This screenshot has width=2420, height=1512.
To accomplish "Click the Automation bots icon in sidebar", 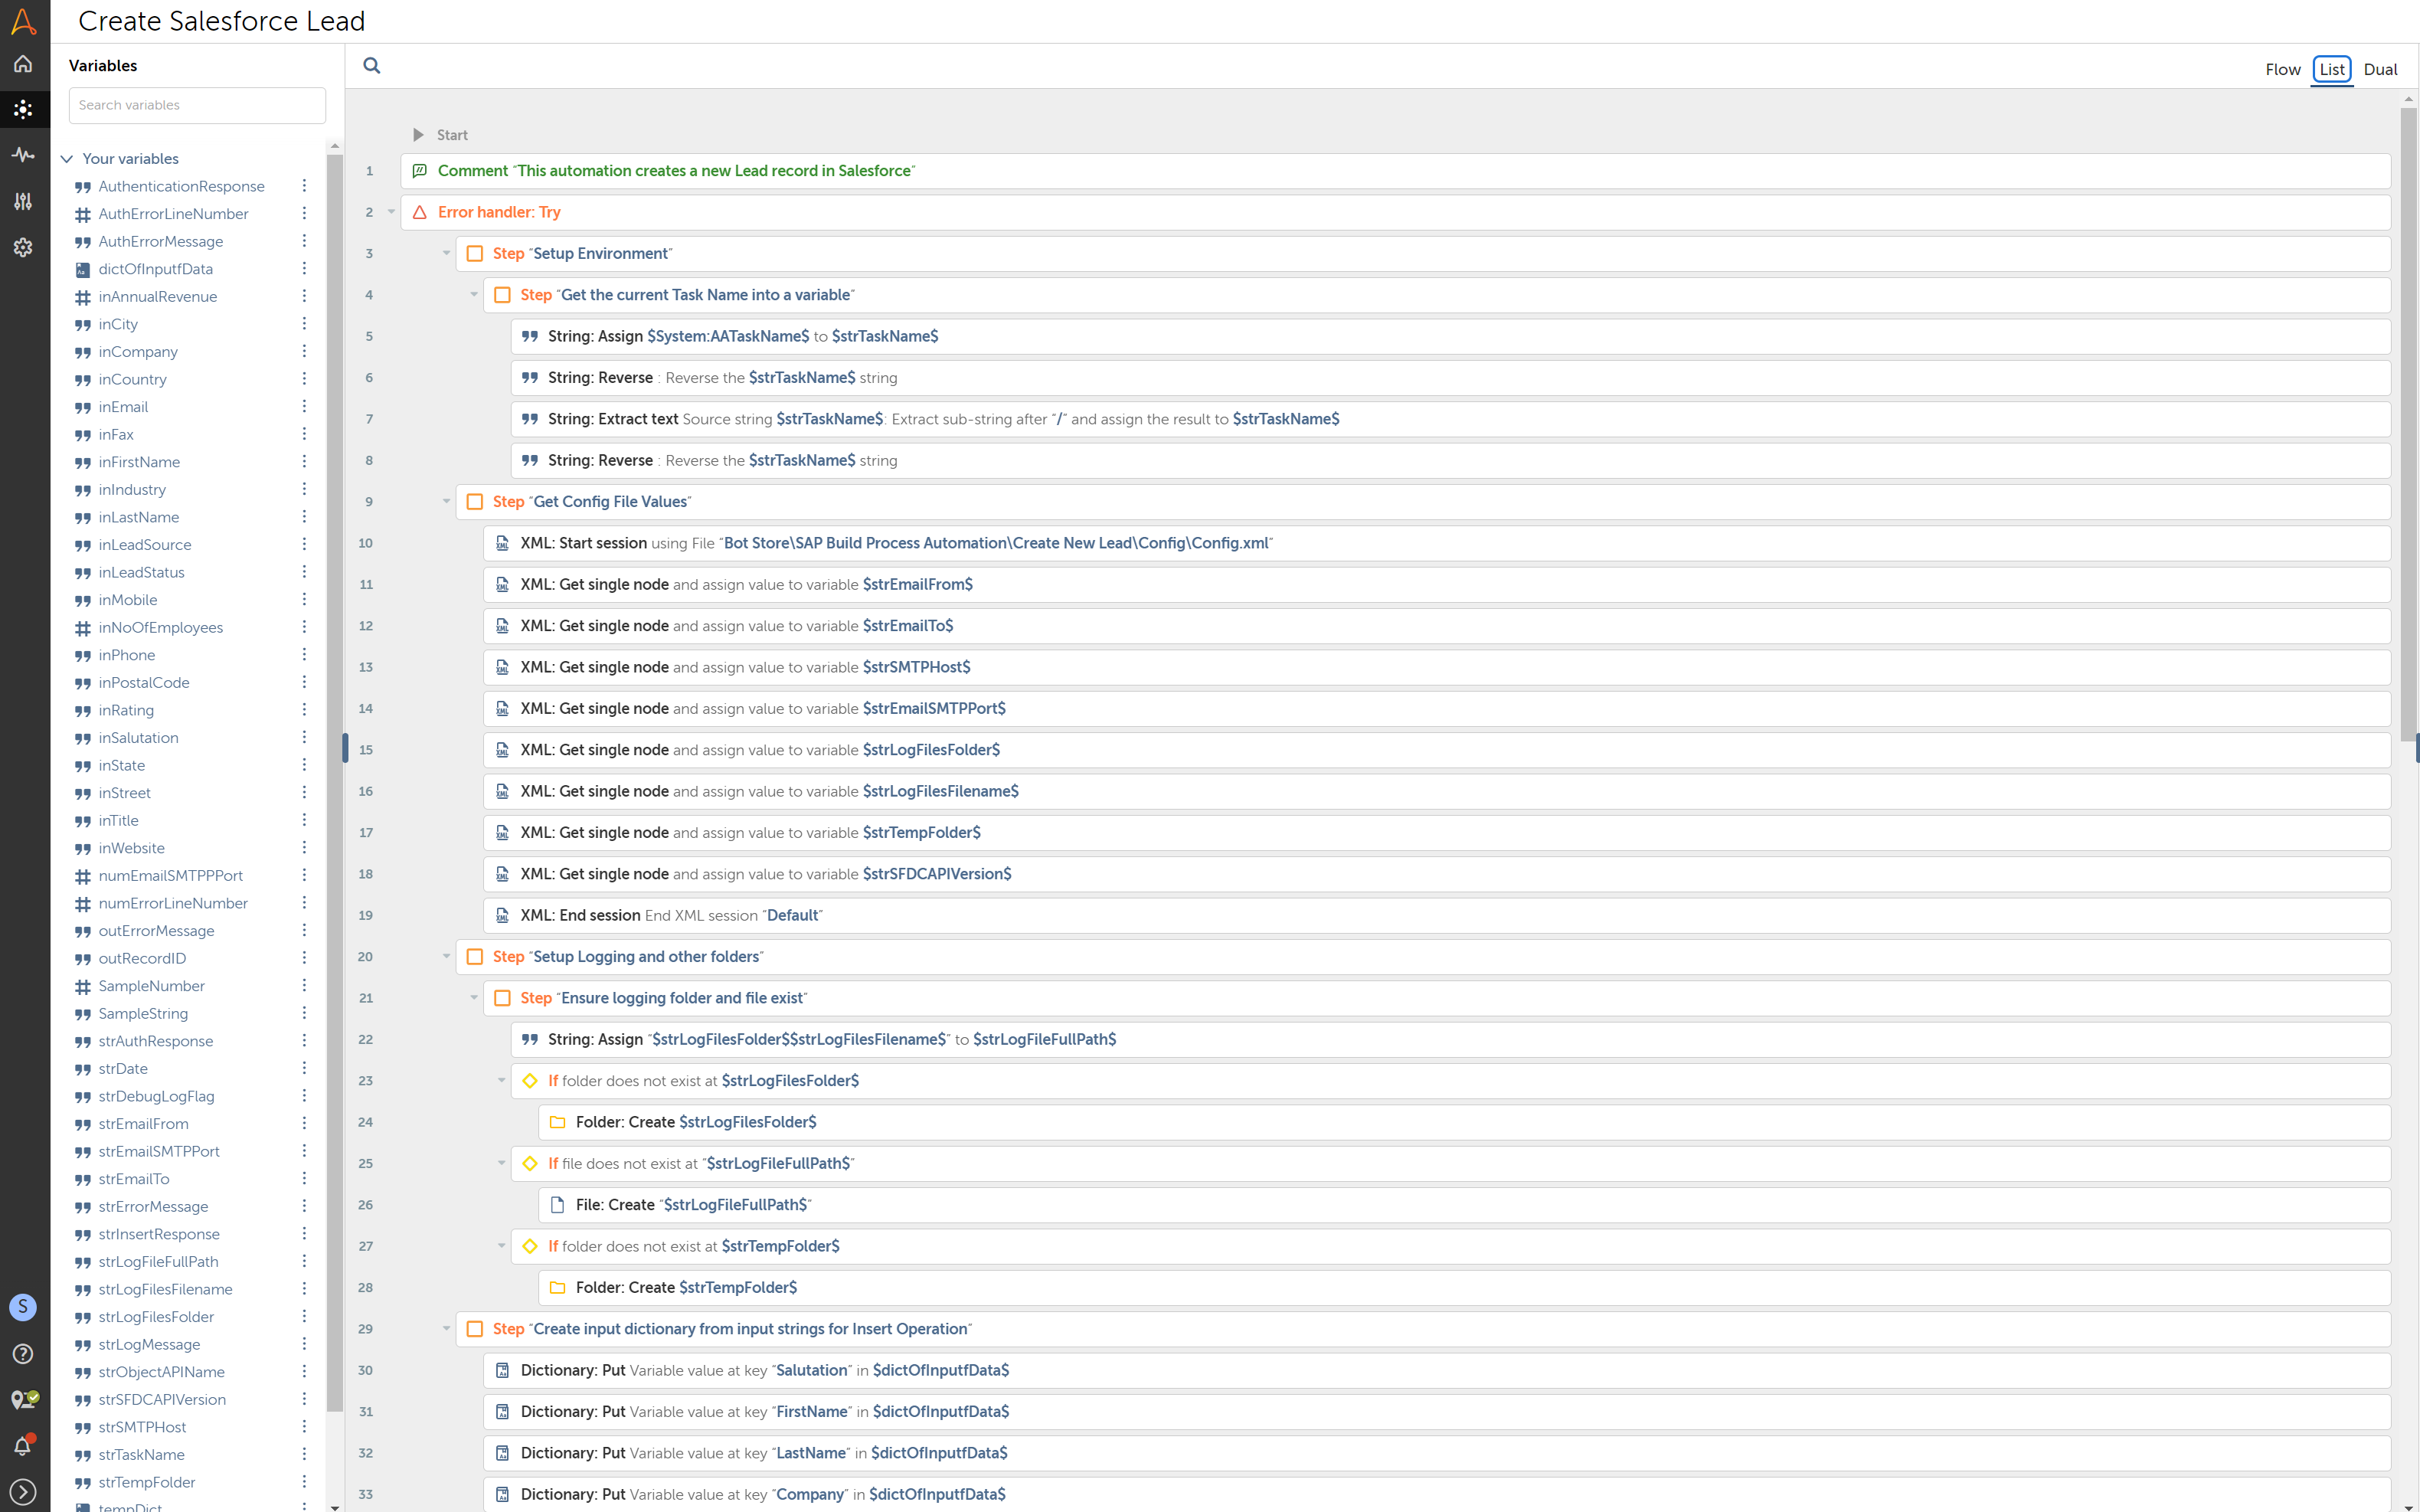I will pos(23,109).
